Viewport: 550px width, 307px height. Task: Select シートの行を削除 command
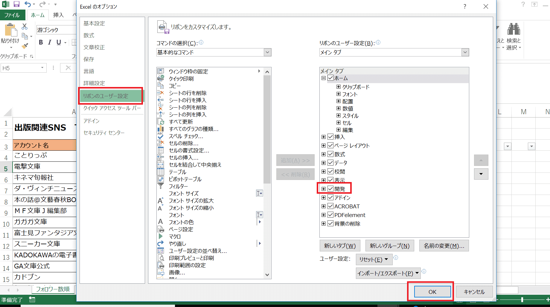[188, 93]
